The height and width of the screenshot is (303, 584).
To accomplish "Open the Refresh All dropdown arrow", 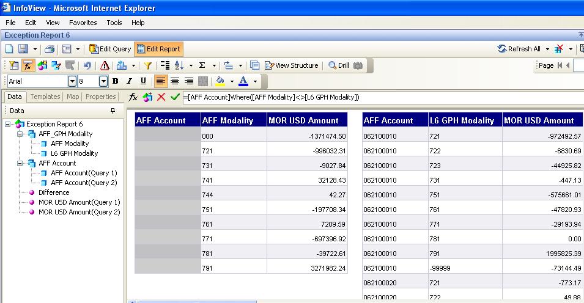I will (x=547, y=49).
